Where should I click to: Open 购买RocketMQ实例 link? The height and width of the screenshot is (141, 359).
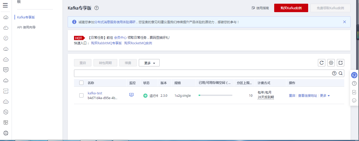pyautogui.click(x=138, y=43)
